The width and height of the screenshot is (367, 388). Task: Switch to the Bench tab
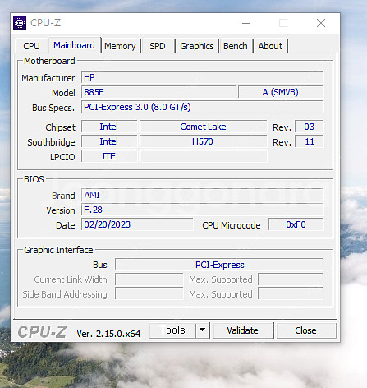236,46
